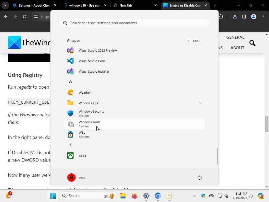Image resolution: width=269 pixels, height=202 pixels.
Task: Open the Xbox app icon
Action: pos(70,155)
